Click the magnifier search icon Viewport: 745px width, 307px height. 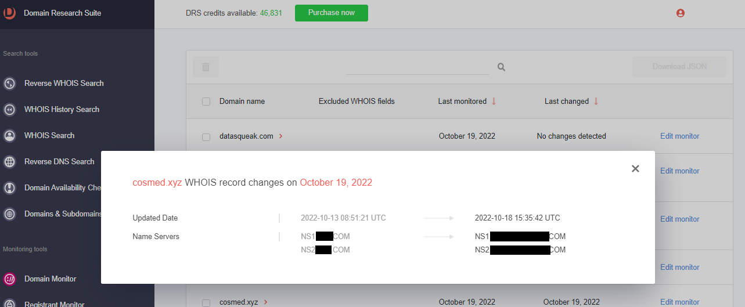502,67
